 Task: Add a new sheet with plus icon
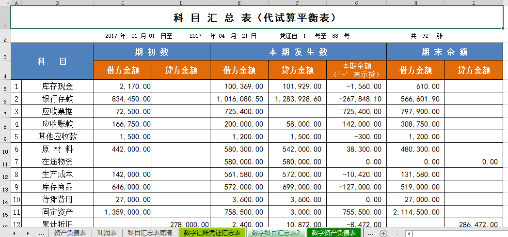click(383, 233)
